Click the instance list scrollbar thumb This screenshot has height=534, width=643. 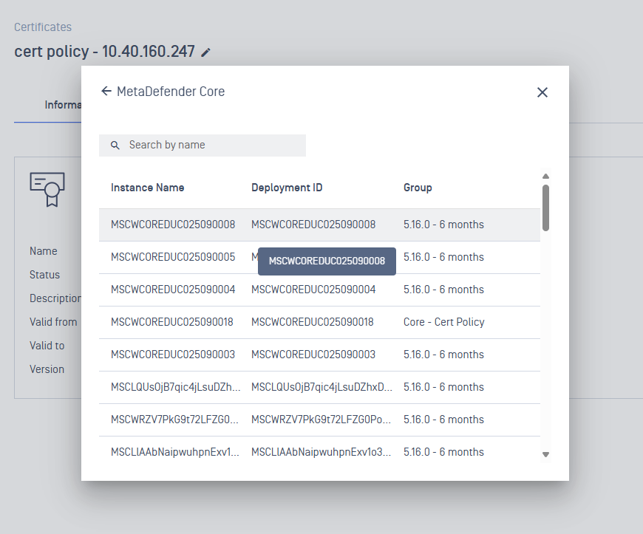coord(545,208)
